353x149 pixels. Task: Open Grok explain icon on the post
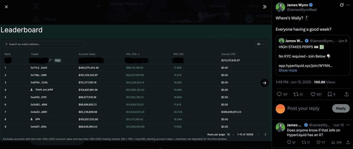[342, 5]
